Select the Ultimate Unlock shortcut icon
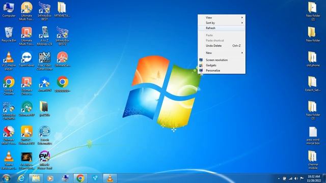This screenshot has width=326, height=183. 26,85
